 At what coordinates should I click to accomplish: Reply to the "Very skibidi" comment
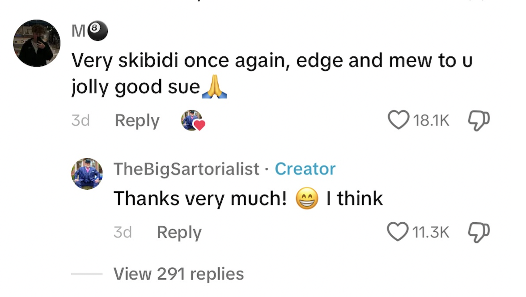pyautogui.click(x=137, y=121)
